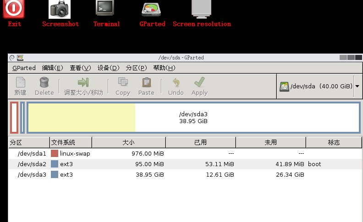The height and width of the screenshot is (222, 363).
Task: Open the GParted menu
Action: (x=24, y=68)
